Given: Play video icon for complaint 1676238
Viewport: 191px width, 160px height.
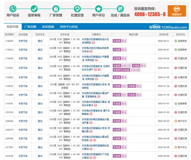Looking at the screenshot, I should (x=95, y=158).
